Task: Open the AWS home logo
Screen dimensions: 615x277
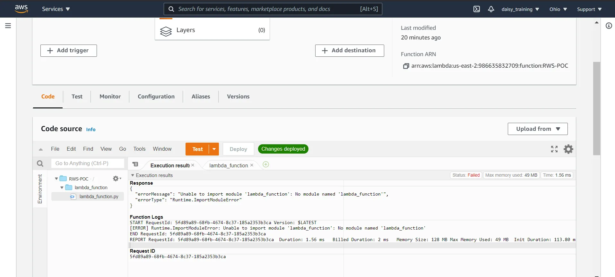Action: click(x=22, y=9)
